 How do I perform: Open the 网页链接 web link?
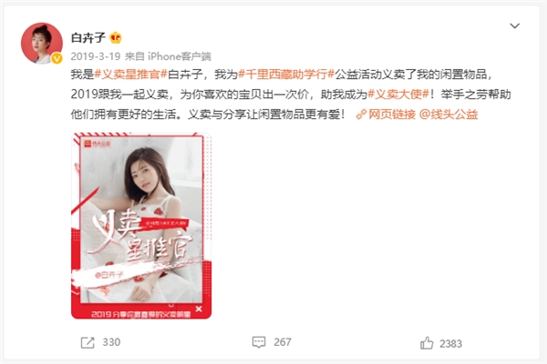pyautogui.click(x=392, y=115)
